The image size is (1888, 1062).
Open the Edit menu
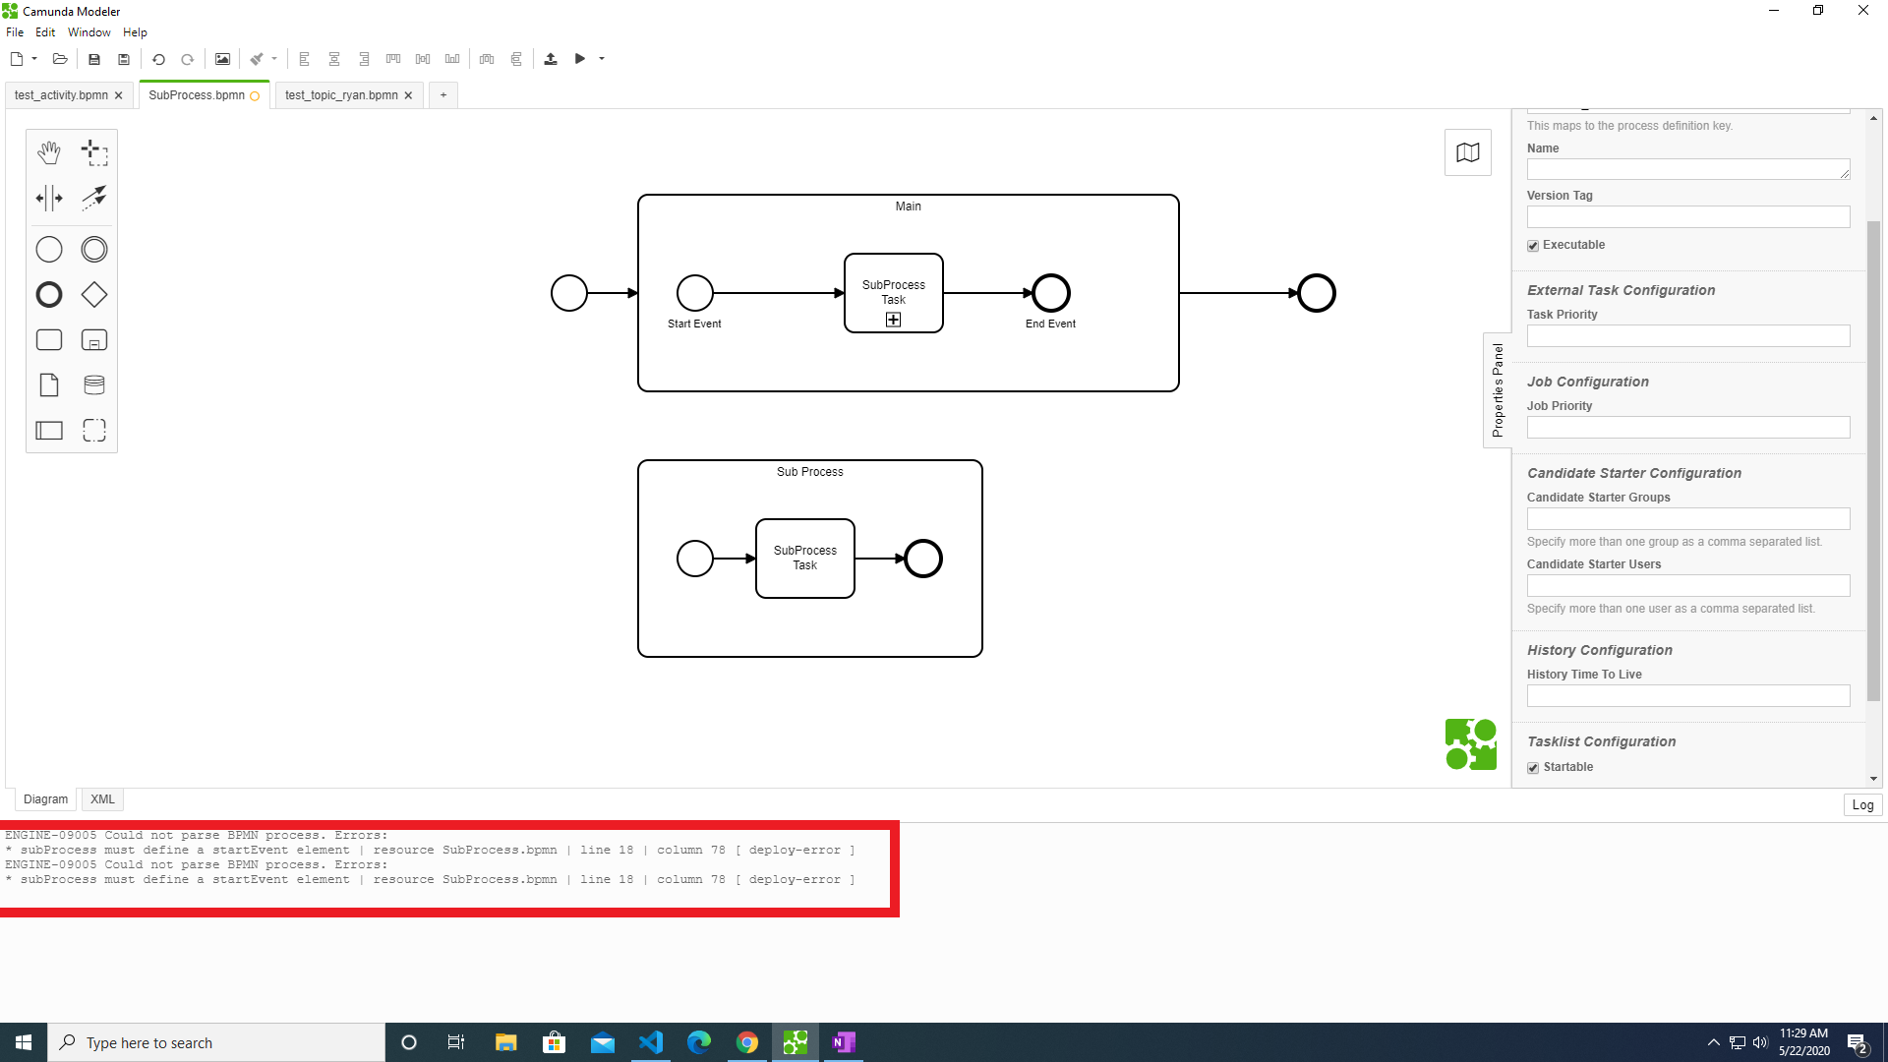point(45,32)
